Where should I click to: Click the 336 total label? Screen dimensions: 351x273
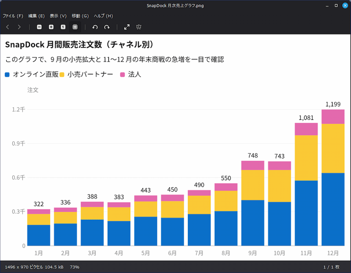(x=65, y=203)
